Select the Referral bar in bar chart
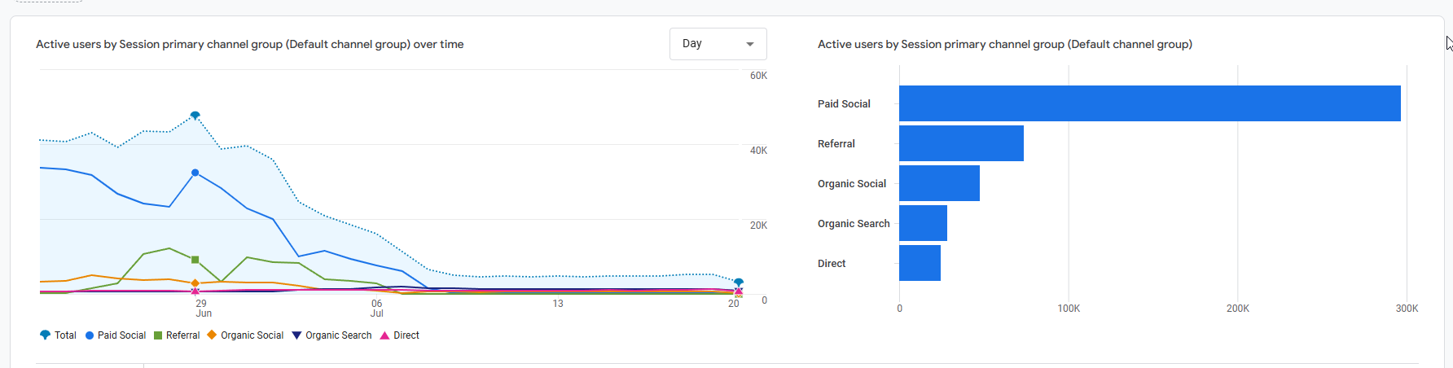Viewport: 1453px width, 368px height. pyautogui.click(x=961, y=143)
